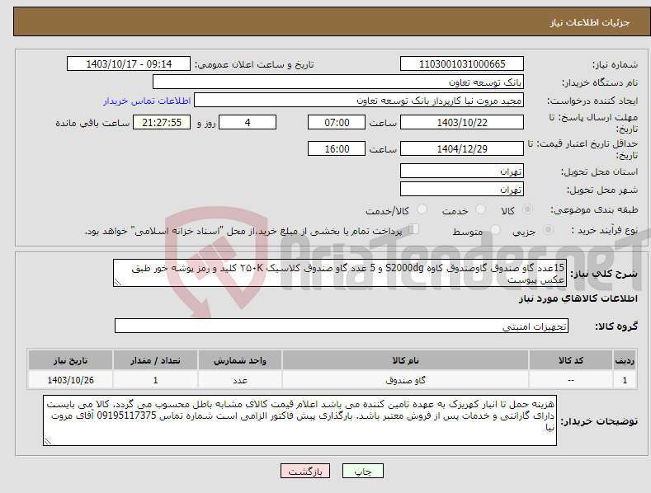Click the unit cell عدد

pos(240,380)
